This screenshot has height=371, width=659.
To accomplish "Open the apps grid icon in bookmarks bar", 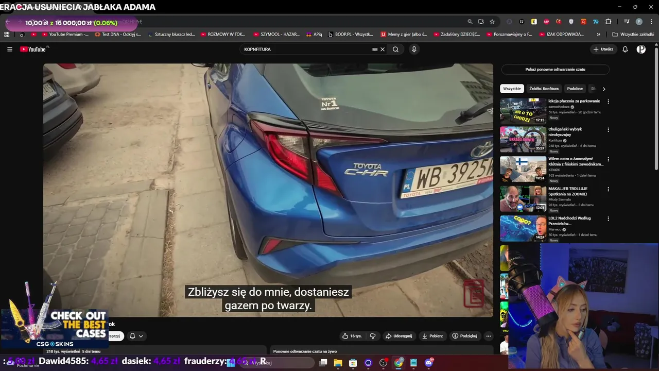I will 7,35.
